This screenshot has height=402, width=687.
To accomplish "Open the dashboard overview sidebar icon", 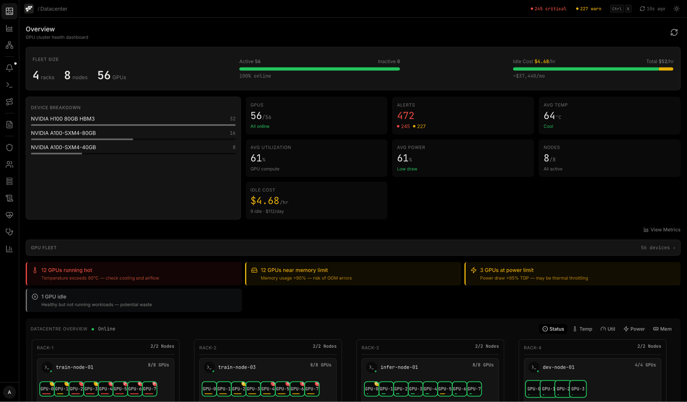I will click(x=9, y=11).
